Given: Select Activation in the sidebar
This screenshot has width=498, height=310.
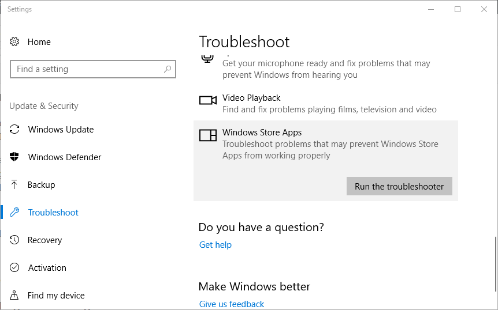Looking at the screenshot, I should [47, 268].
